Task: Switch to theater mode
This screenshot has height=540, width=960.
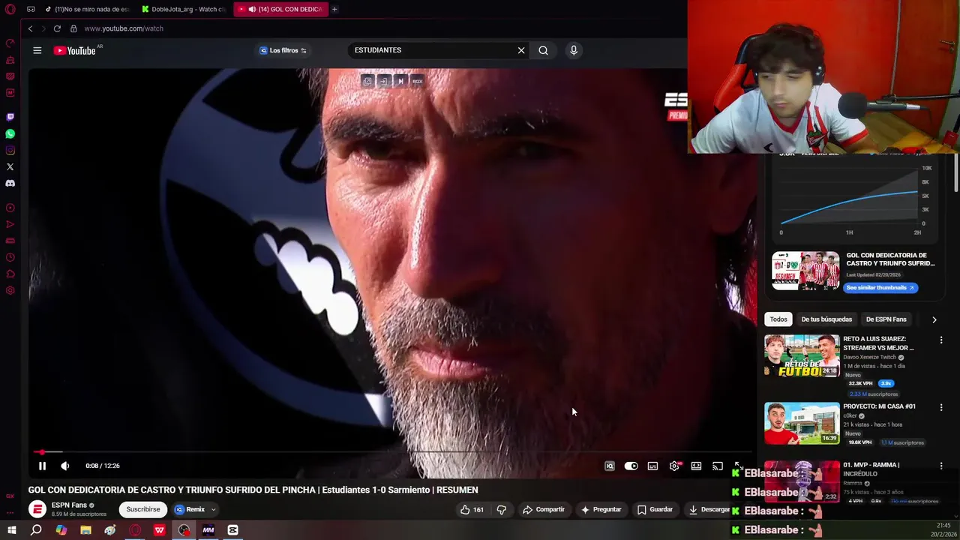Action: coord(696,466)
